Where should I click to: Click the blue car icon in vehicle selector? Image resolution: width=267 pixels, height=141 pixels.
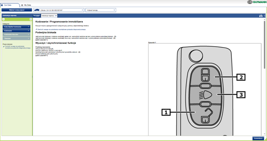tap(37, 10)
